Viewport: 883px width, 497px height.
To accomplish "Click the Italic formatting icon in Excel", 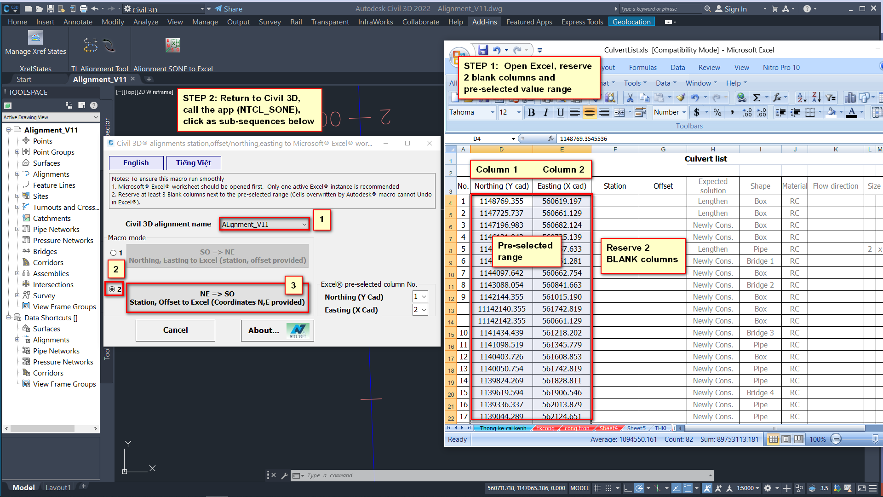I will 546,112.
